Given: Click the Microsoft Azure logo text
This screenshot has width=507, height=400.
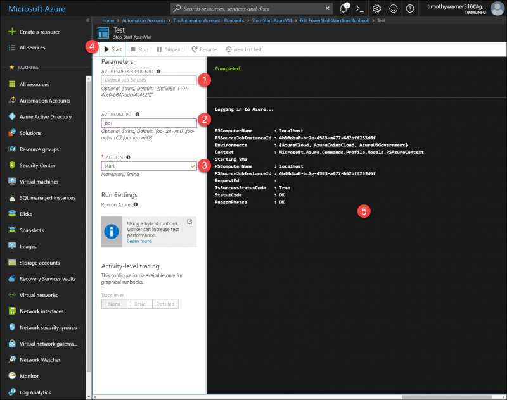Looking at the screenshot, I should [x=37, y=9].
